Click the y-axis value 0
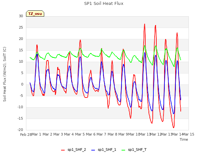The image size is (208, 156). (22, 84)
